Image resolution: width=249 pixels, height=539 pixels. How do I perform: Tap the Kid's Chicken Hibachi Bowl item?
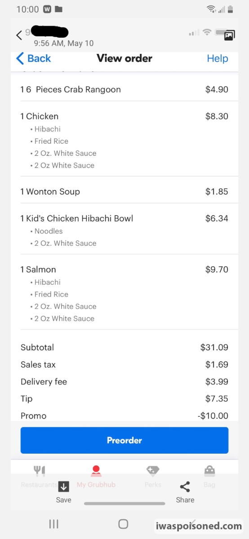[124, 230]
